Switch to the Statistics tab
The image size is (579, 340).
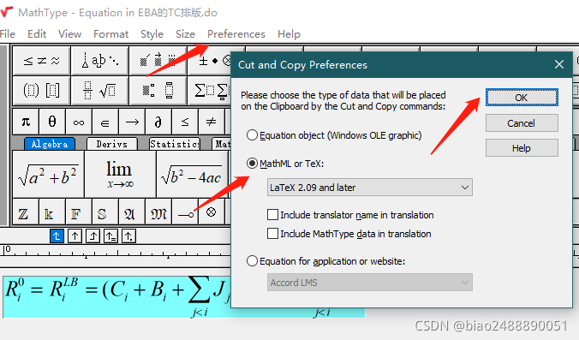pos(174,144)
